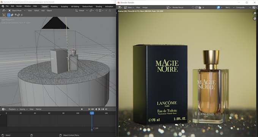
Task: Open the 3D viewport View menu
Action: coord(30,11)
